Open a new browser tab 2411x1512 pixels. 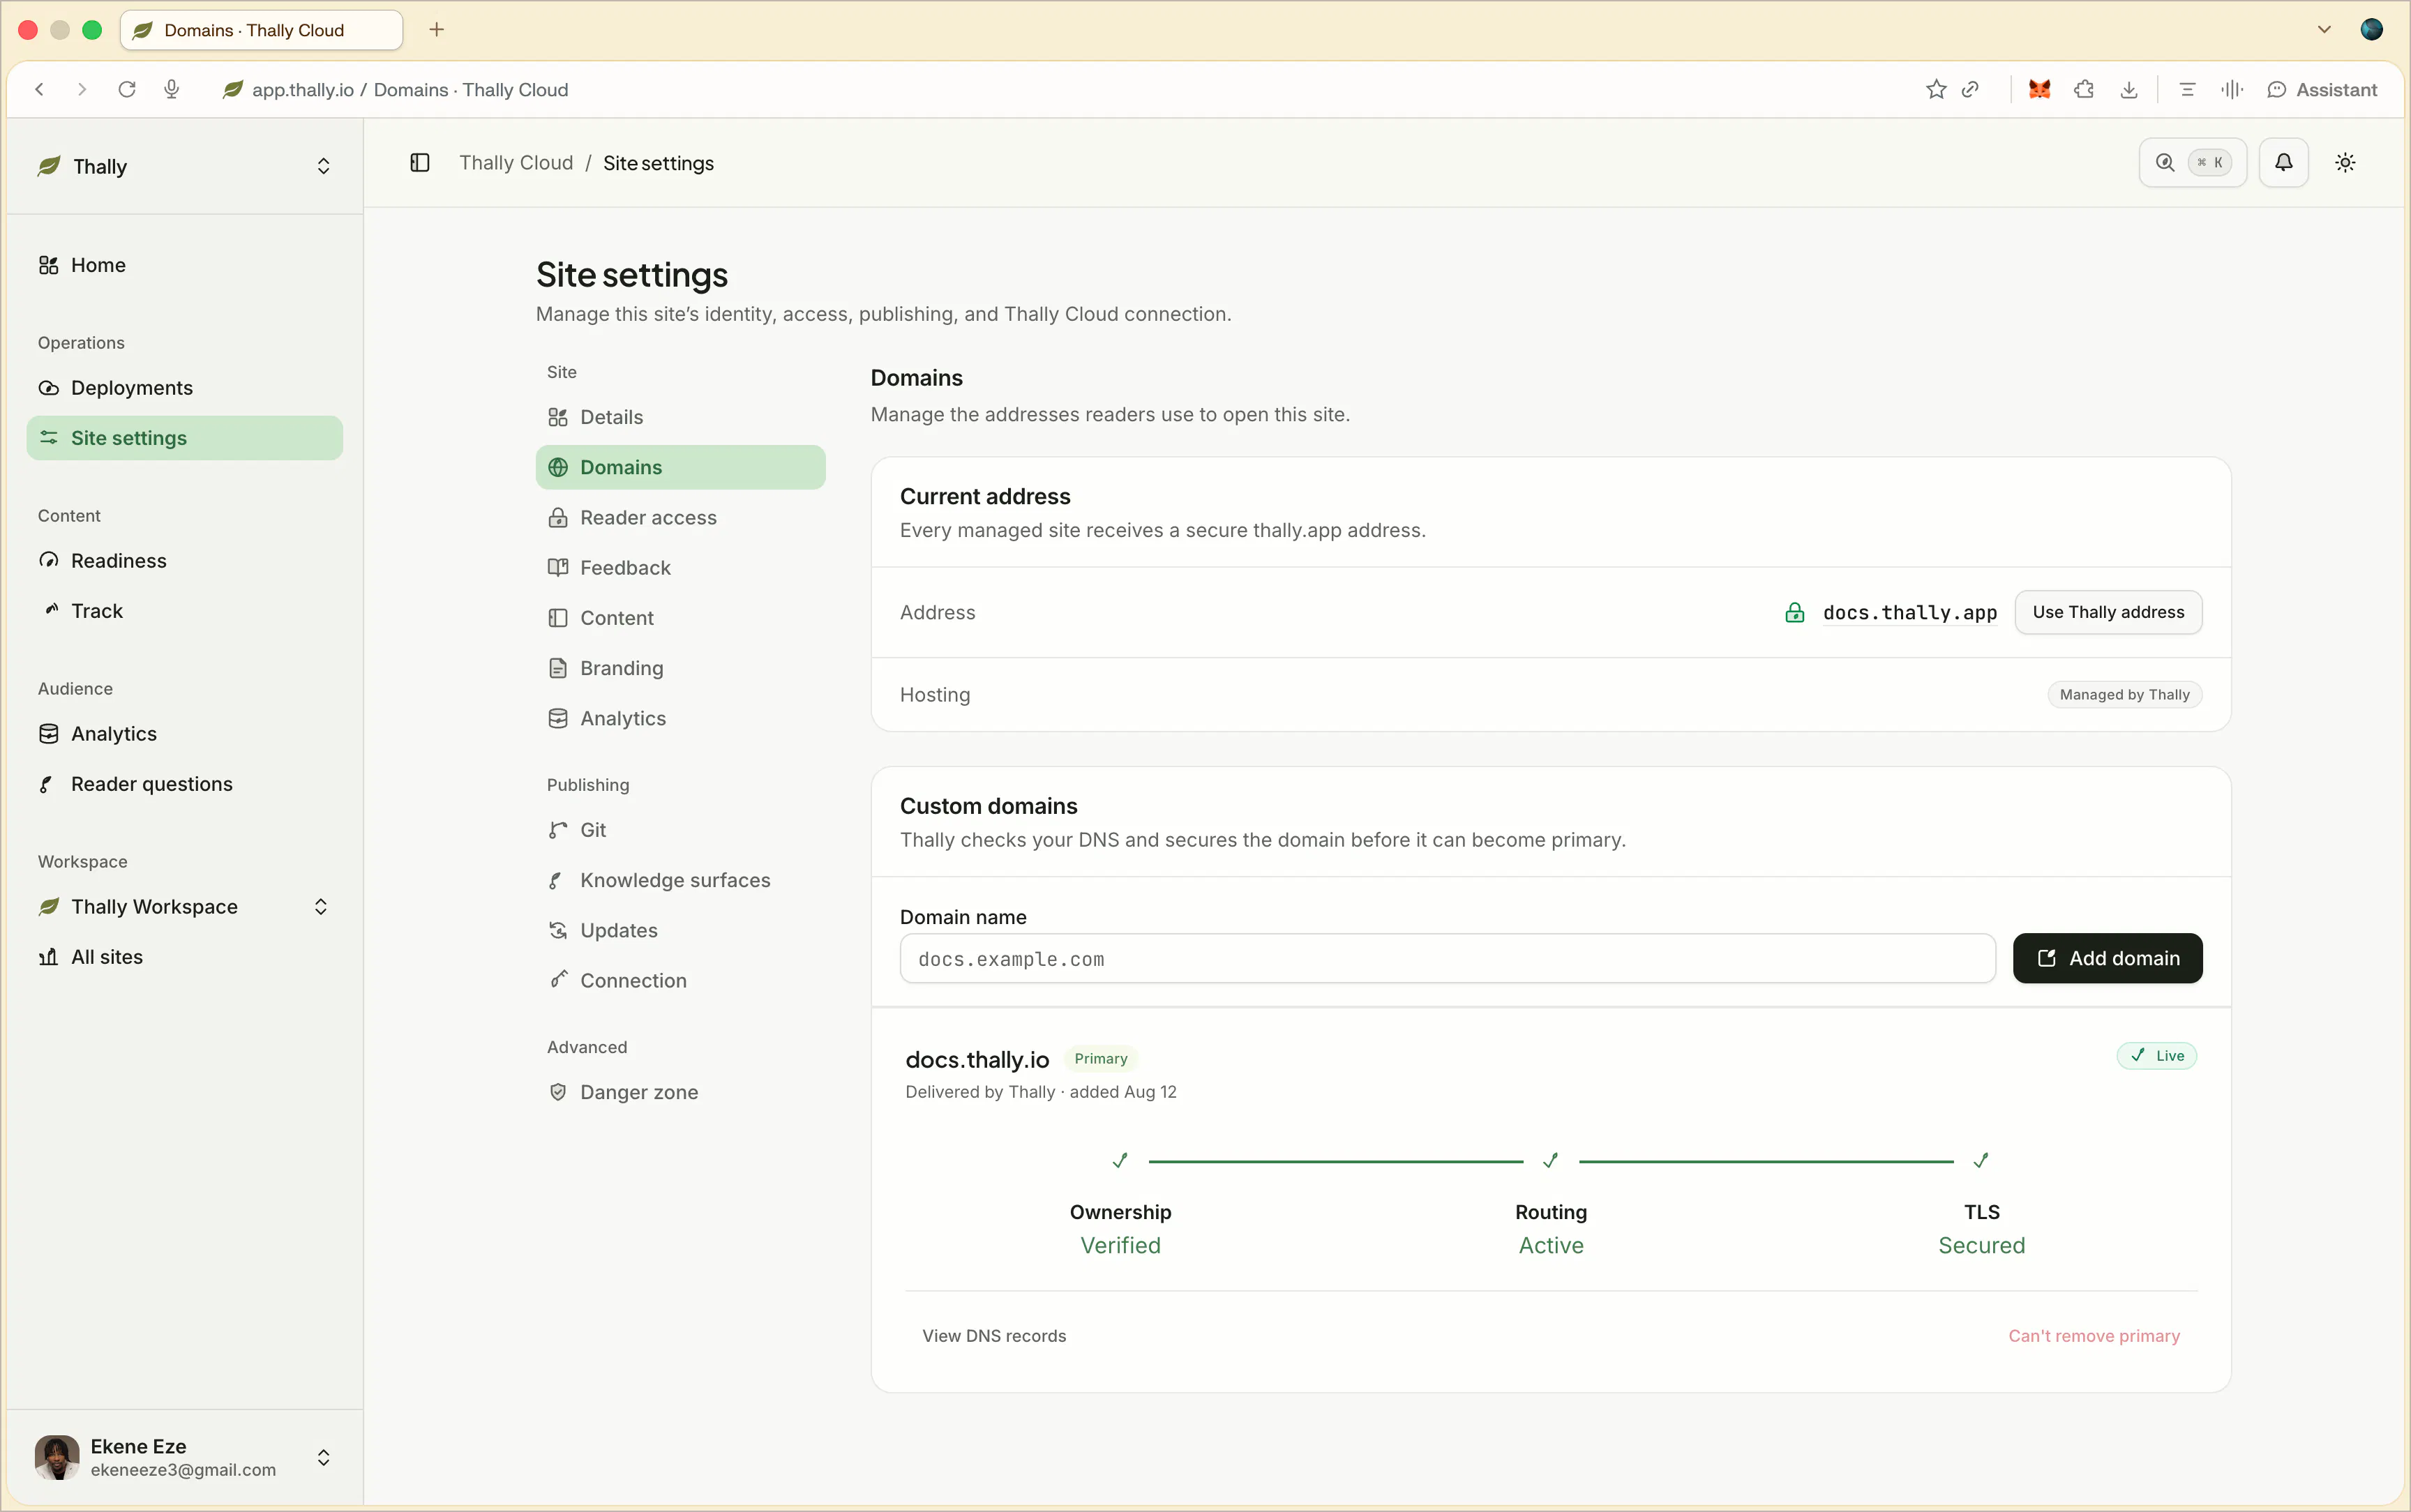[x=437, y=30]
